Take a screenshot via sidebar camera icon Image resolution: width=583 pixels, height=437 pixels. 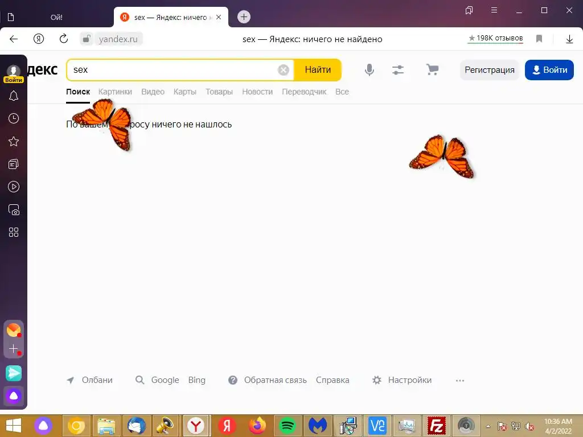14,209
